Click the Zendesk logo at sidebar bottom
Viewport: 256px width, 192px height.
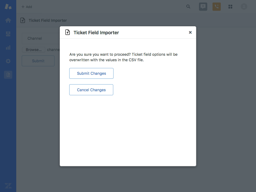pyautogui.click(x=8, y=186)
